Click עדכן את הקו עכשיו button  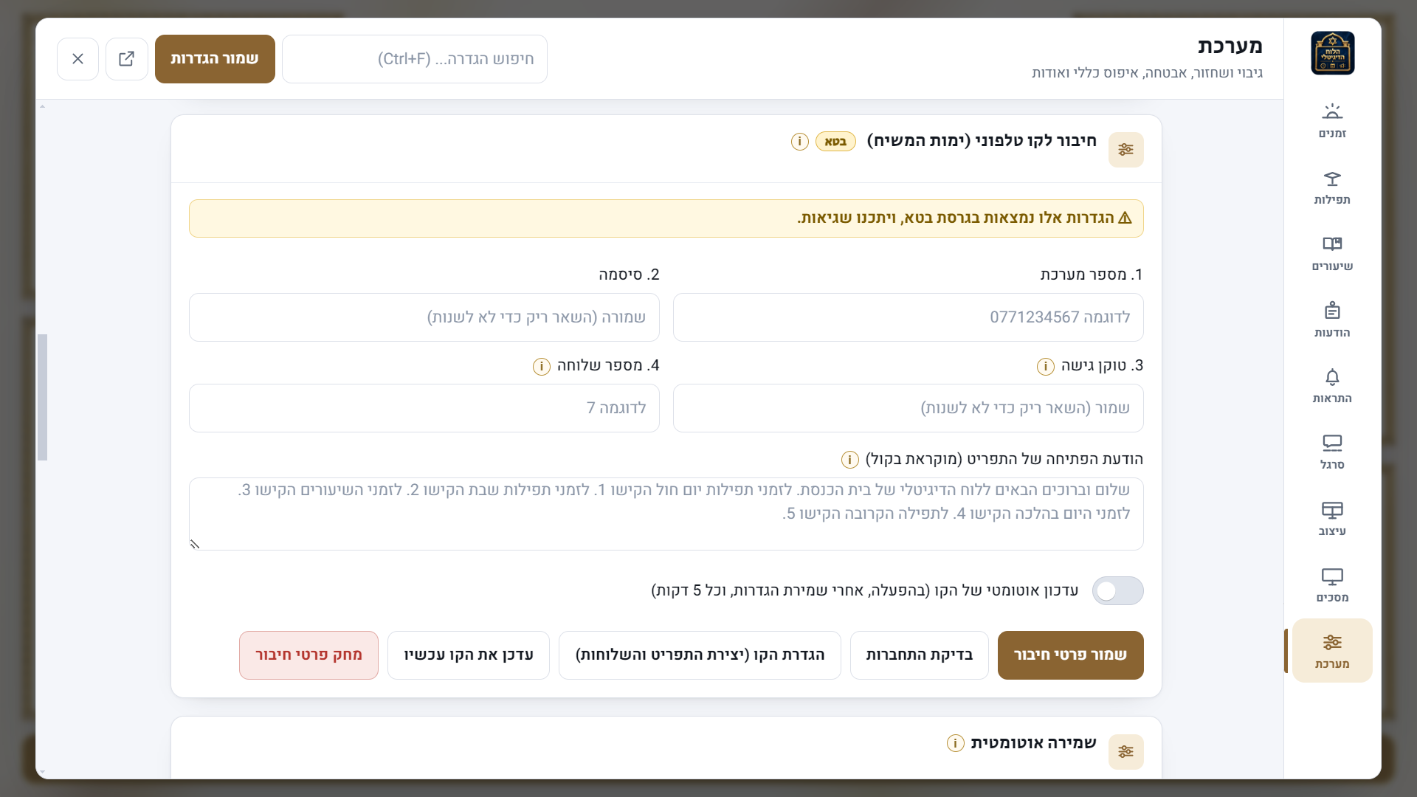tap(468, 655)
